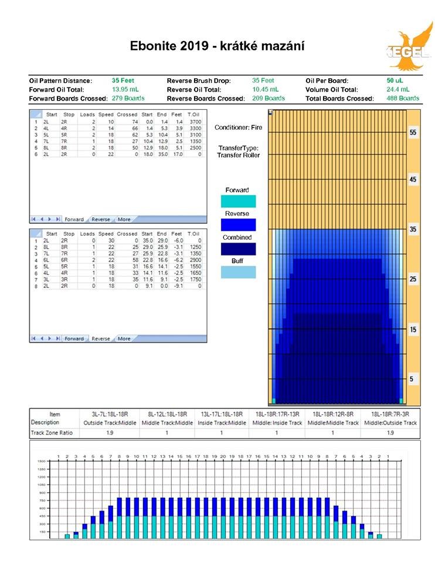The image size is (435, 564).
Task: Click next-sheet arrow in lower table navigator
Action: 49,339
